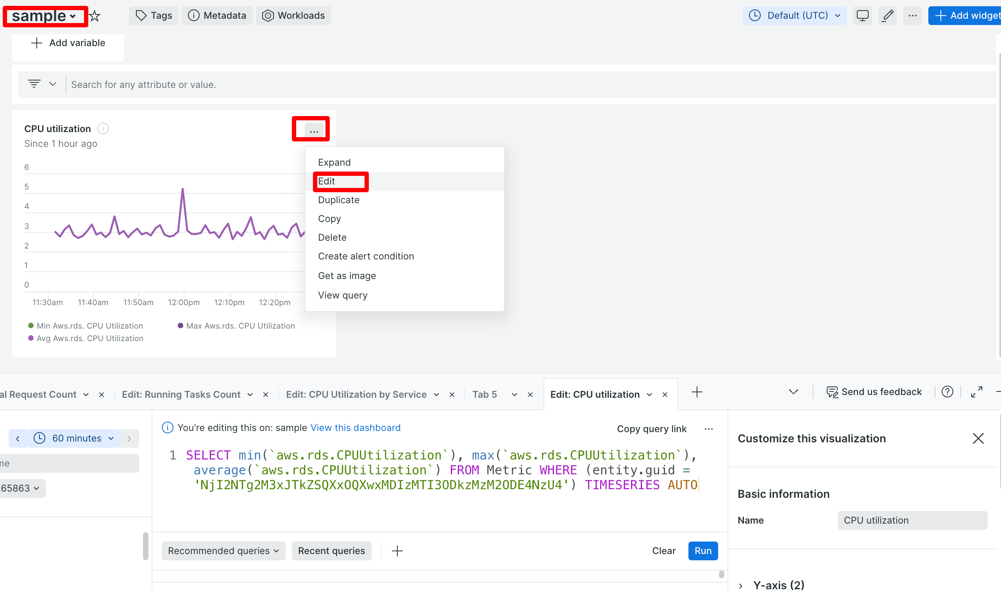Open Default (UTC) timezone dropdown
This screenshot has width=1001, height=590.
click(794, 16)
